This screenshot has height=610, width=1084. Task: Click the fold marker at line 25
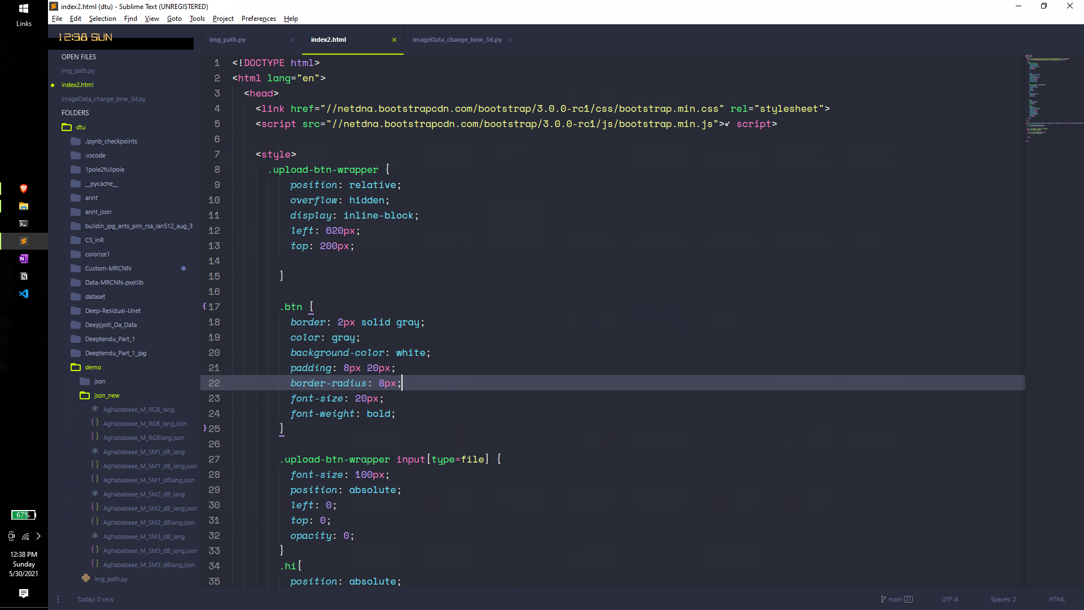[204, 428]
